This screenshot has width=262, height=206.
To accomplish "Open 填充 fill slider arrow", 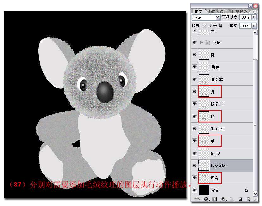I will pyautogui.click(x=254, y=26).
